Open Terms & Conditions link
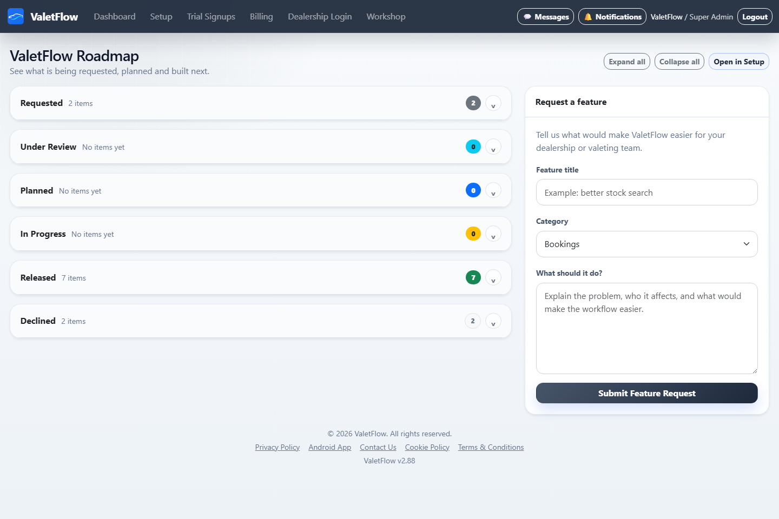 click(x=491, y=447)
